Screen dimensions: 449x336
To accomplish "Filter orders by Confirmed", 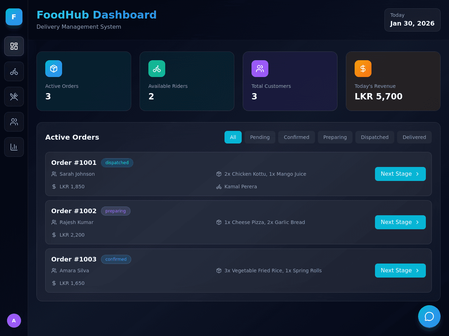I will click(296, 137).
